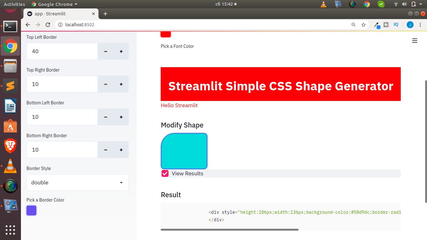Open Ubuntu Software from the dock
This screenshot has height=240, width=427.
pos(10,126)
